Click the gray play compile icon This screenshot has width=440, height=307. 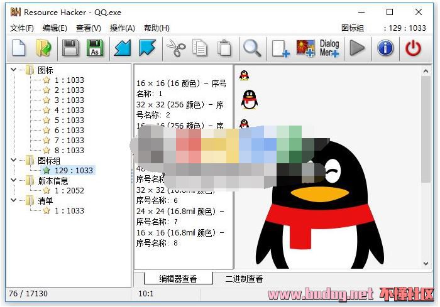tap(357, 48)
